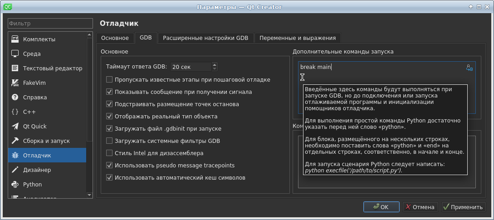This screenshot has height=220, width=494.
Task: Enable Пропускать известные этапы checkbox
Action: (x=109, y=79)
